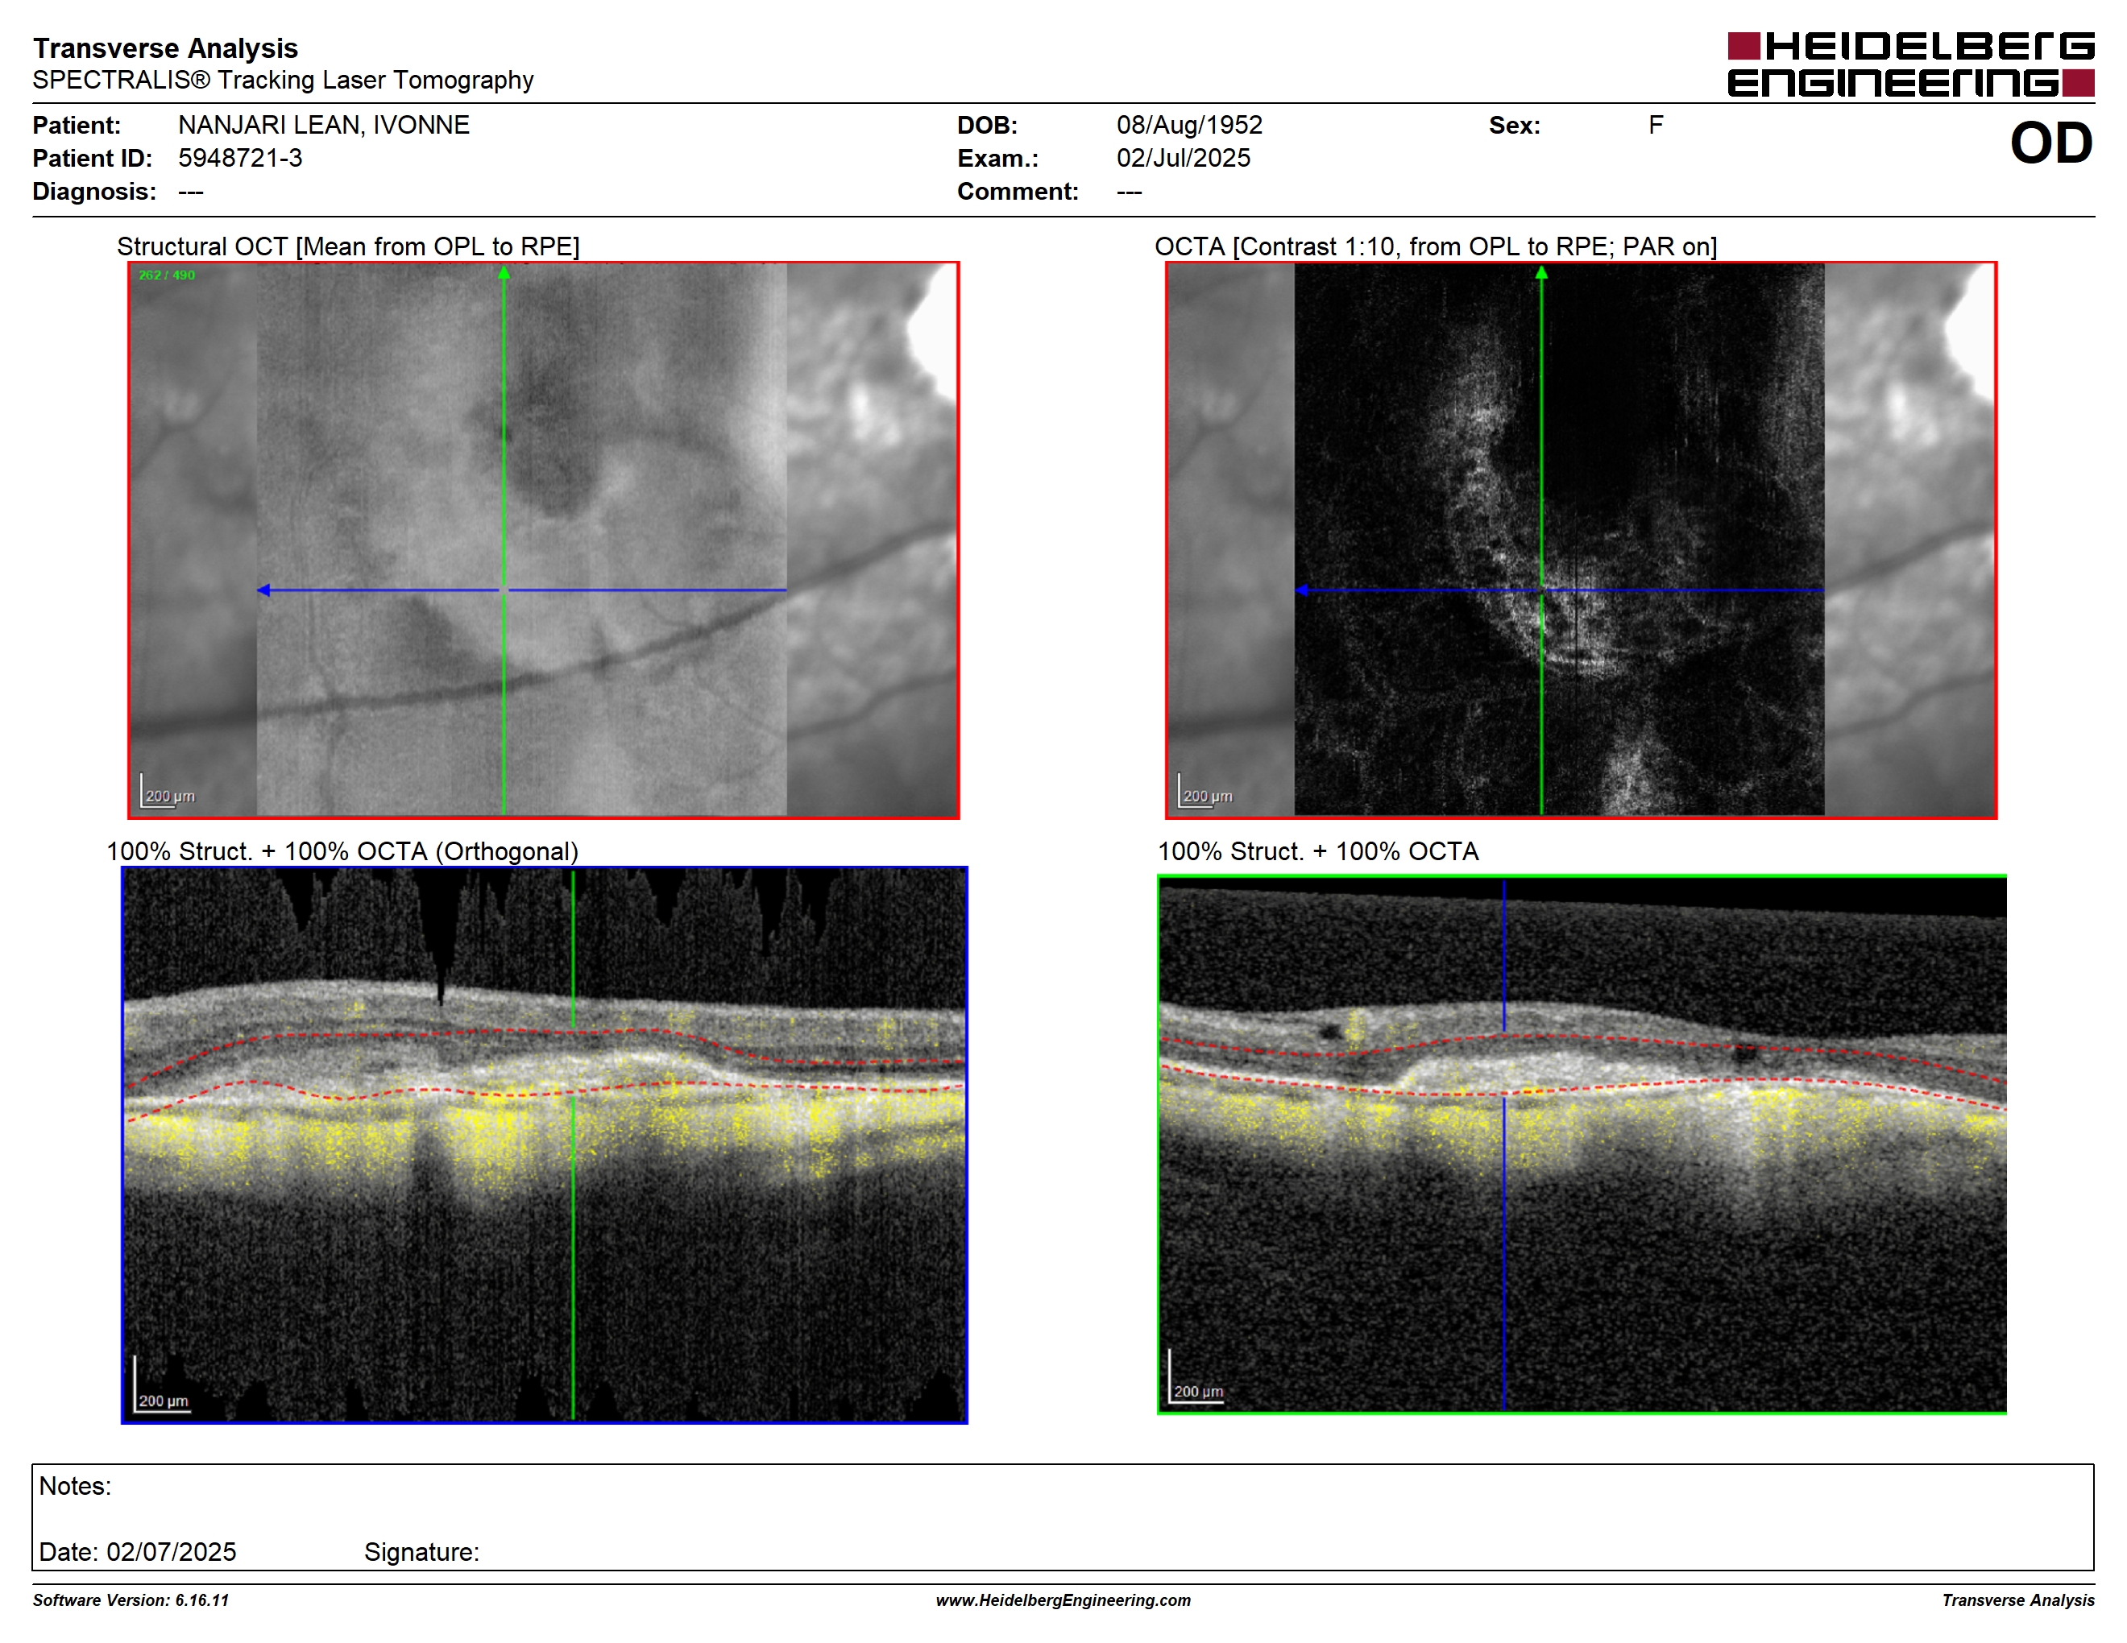This screenshot has width=2127, height=1643.
Task: Click the Transverse Analysis title
Action: (165, 48)
